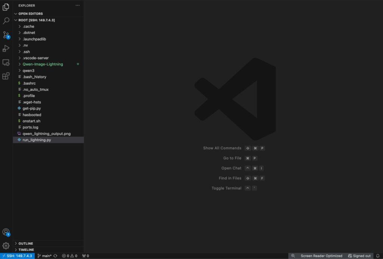The image size is (383, 259).
Task: Open the hasbooted file
Action: pyautogui.click(x=48, y=115)
